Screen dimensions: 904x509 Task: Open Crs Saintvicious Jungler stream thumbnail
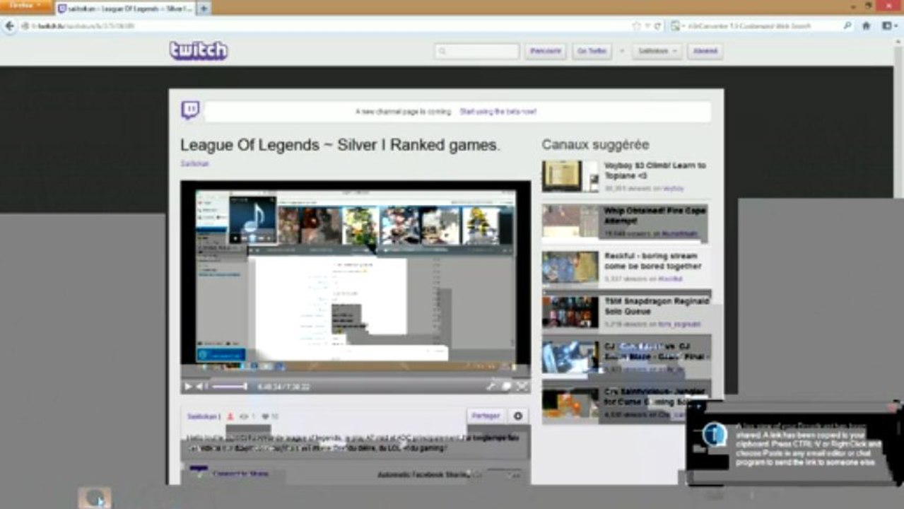(570, 403)
